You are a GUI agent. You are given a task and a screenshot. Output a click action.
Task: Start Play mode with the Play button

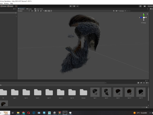tap(71, 6)
